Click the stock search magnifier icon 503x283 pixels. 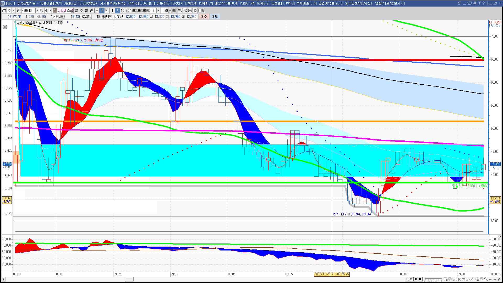pos(42,10)
